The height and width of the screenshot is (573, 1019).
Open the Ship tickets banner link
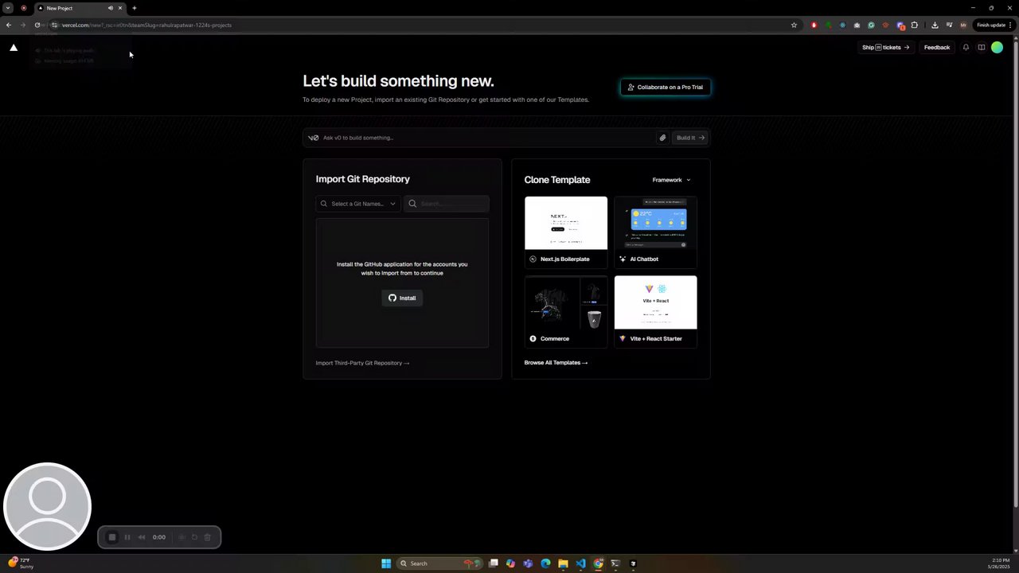tap(885, 47)
